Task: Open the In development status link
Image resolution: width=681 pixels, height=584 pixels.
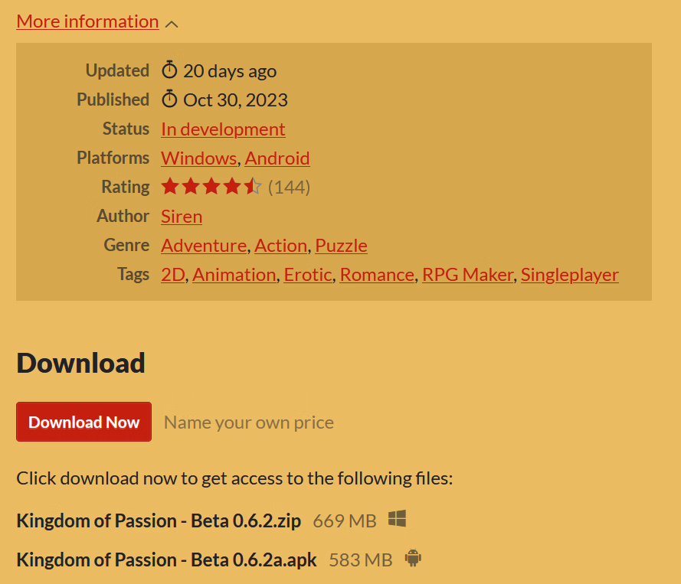Action: [x=223, y=129]
